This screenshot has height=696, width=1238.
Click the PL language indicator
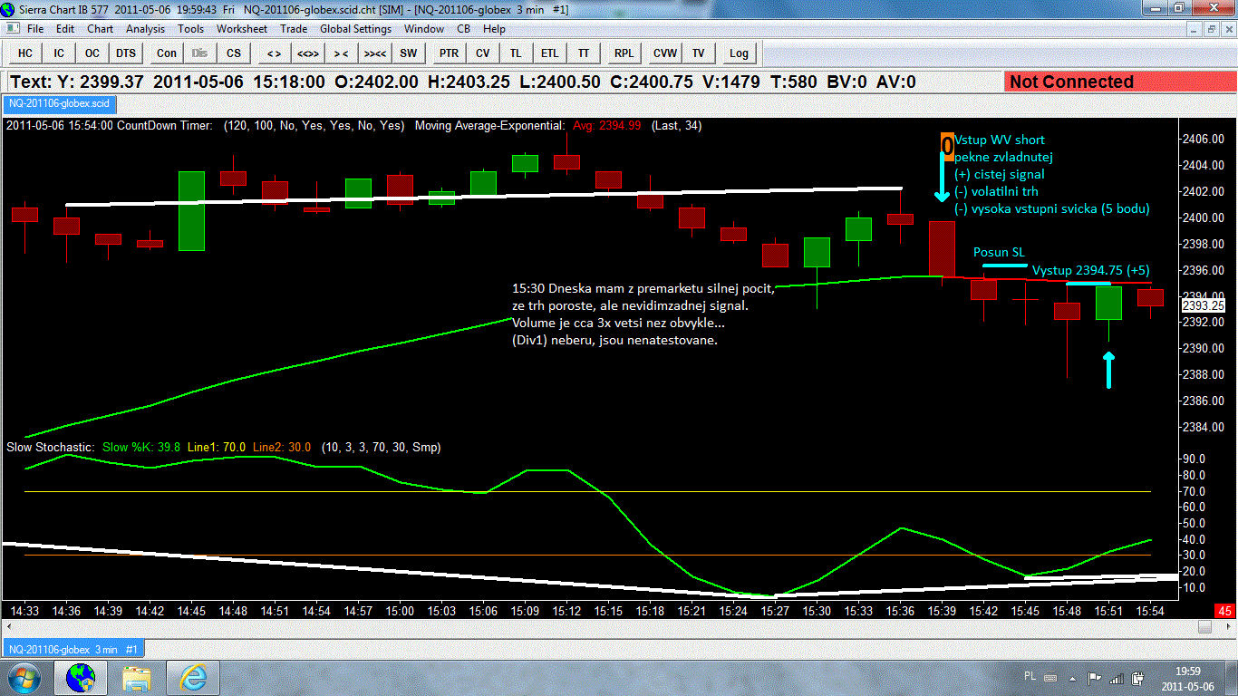tap(1030, 677)
